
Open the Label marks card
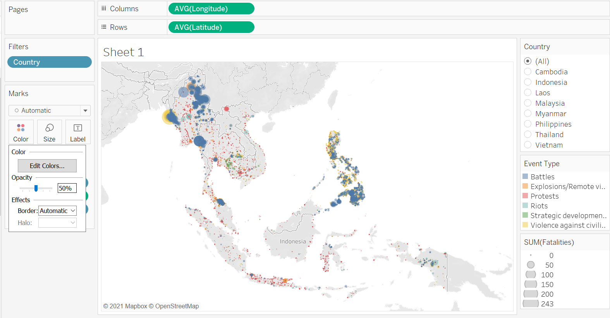[x=77, y=132]
